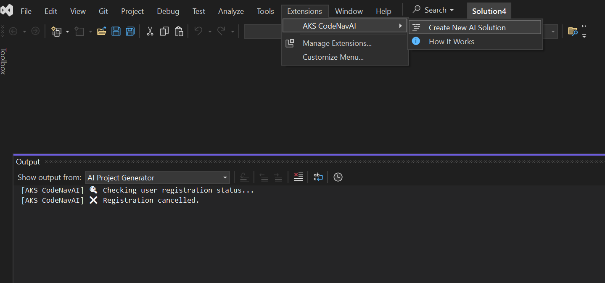Click the Open File folder icon
Screen dimensions: 605x283
click(101, 31)
